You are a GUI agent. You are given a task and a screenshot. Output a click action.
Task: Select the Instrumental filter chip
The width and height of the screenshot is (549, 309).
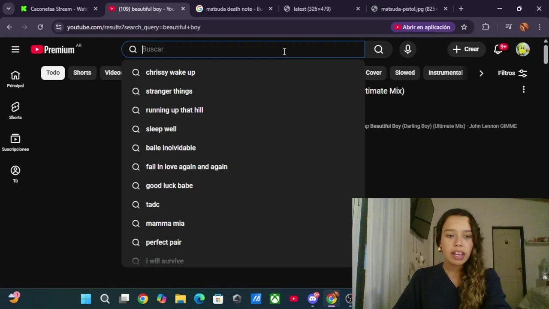pos(446,73)
